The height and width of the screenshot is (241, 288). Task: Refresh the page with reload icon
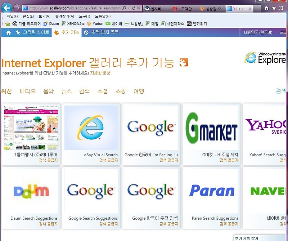pyautogui.click(x=134, y=8)
